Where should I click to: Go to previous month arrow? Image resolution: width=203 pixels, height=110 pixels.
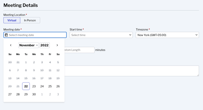pyautogui.click(x=11, y=45)
